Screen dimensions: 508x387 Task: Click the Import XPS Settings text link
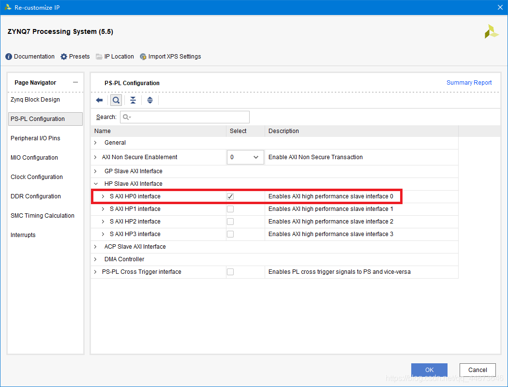175,57
